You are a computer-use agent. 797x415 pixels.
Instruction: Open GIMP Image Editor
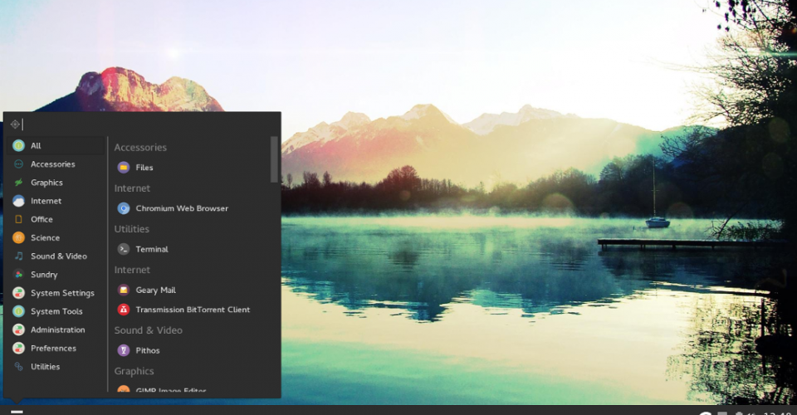170,390
